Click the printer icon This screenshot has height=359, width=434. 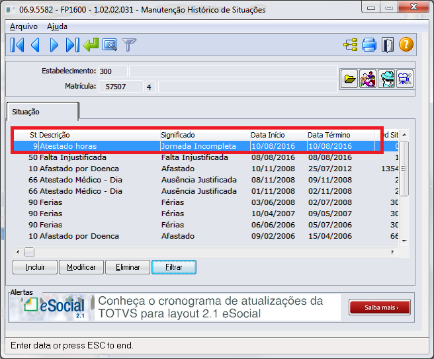point(369,44)
